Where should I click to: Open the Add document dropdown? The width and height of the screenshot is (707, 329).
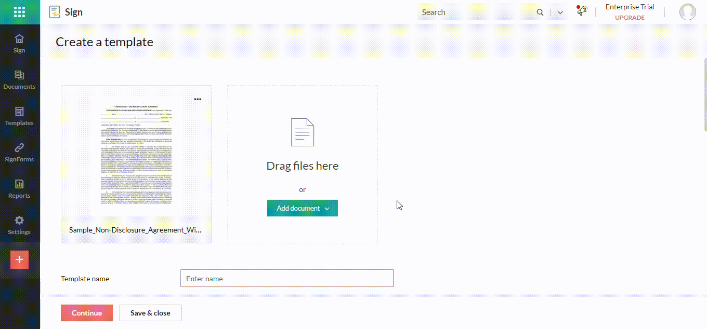(302, 208)
